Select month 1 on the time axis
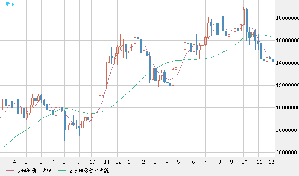 [129, 162]
